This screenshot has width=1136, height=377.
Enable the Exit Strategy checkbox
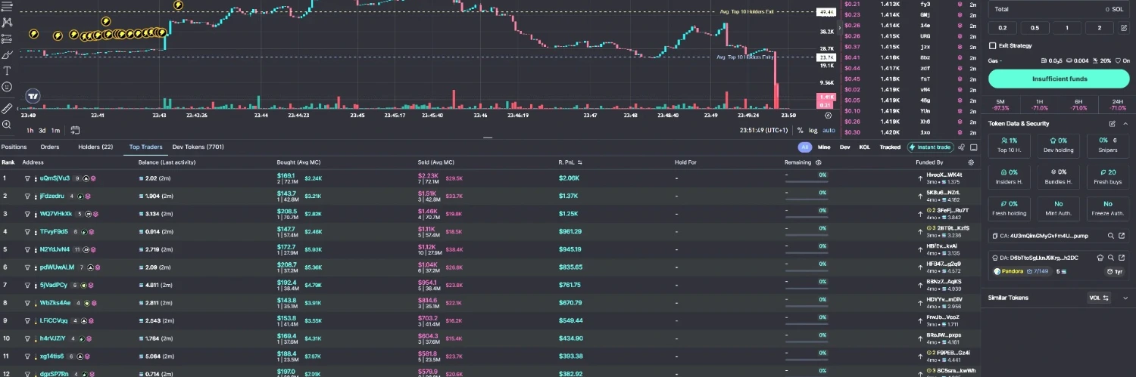[993, 46]
